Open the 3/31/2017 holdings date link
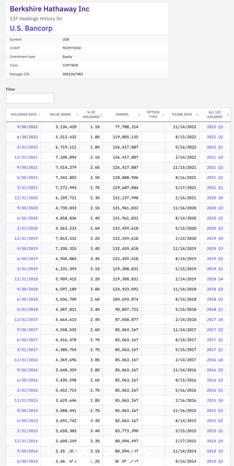Image resolution: width=234 pixels, height=466 pixels. point(27,349)
